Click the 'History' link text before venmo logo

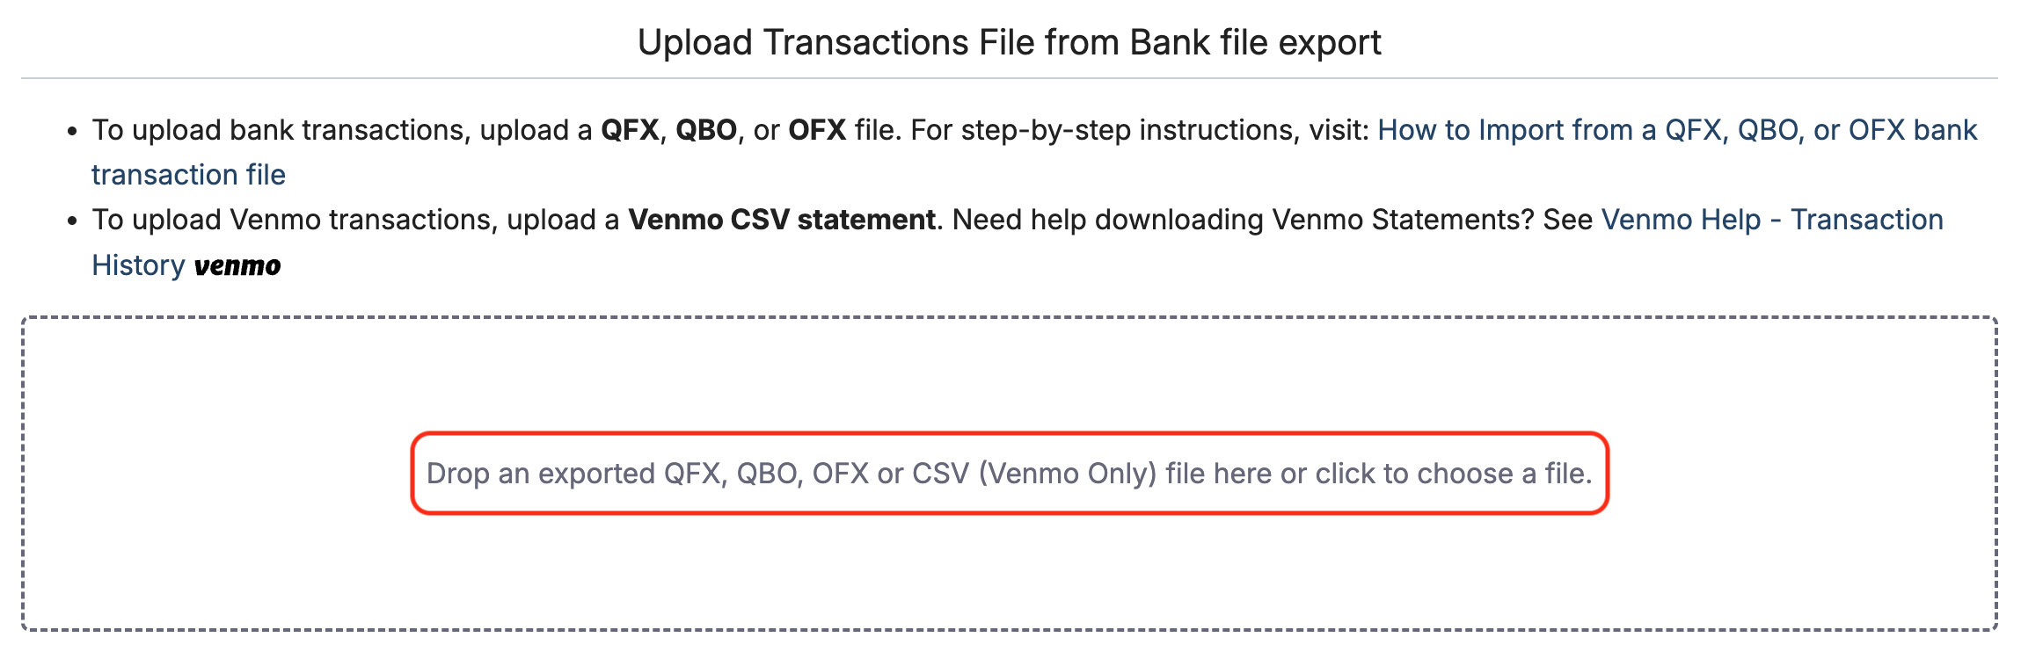tap(138, 265)
